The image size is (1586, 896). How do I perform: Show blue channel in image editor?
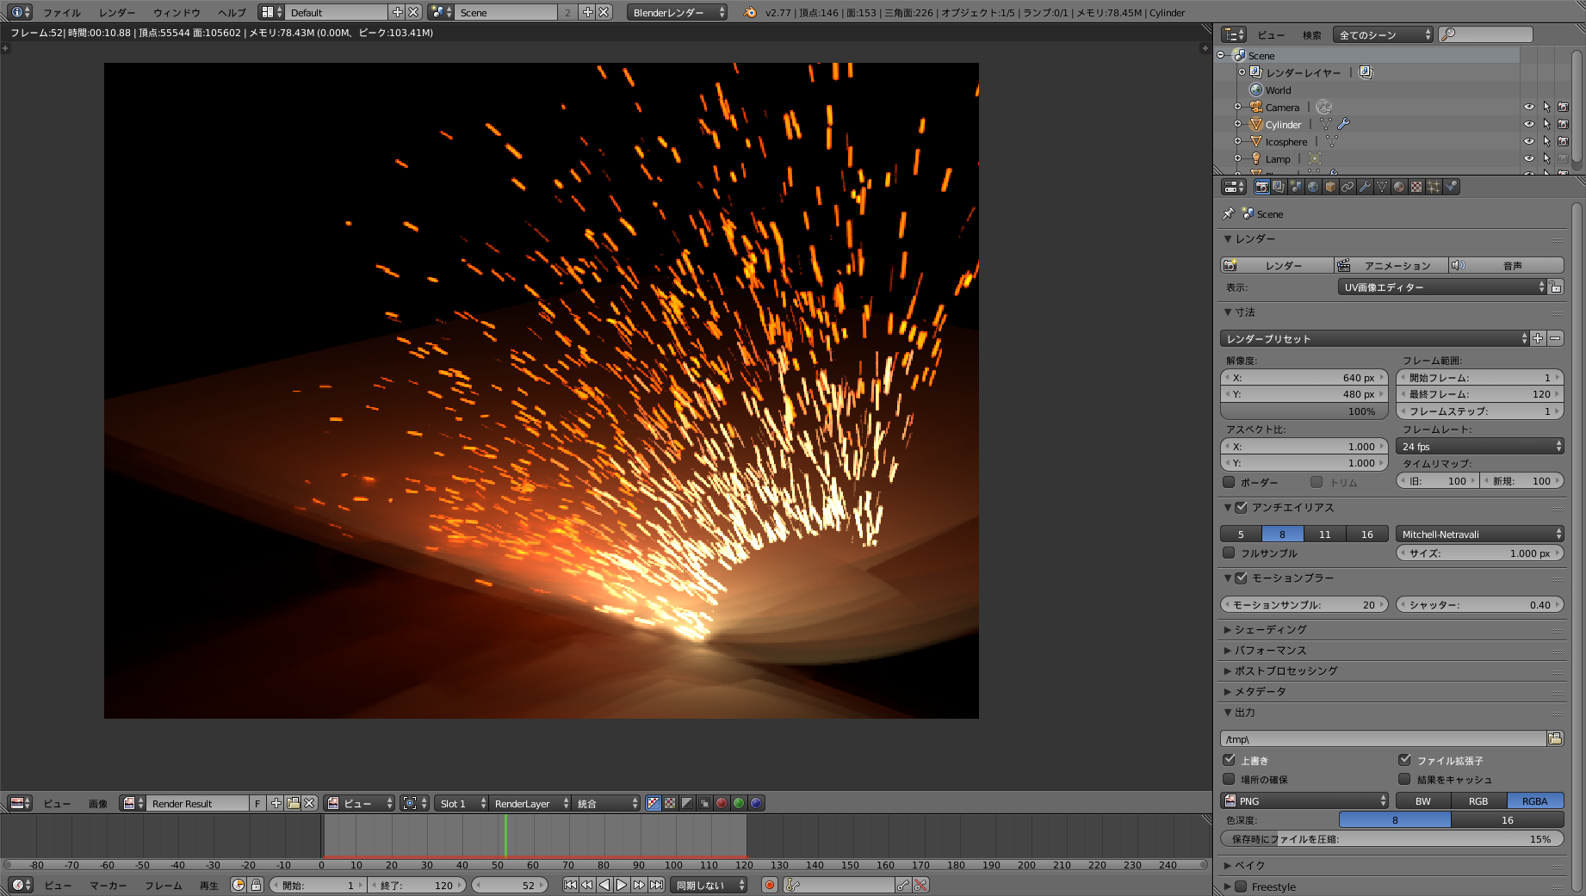coord(756,803)
